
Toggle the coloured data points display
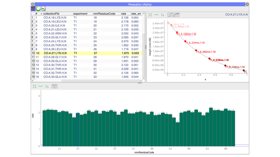tap(176, 15)
